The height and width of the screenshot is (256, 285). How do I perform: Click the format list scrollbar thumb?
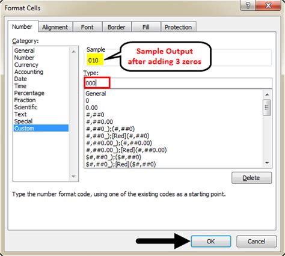coord(267,108)
